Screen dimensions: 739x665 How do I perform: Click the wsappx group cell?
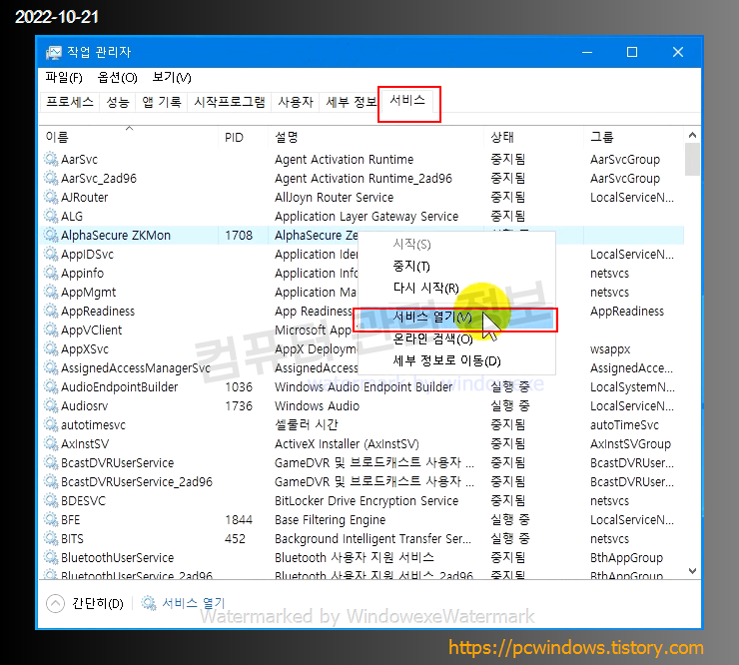tap(610, 349)
